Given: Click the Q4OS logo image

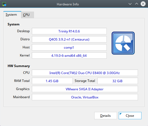Looking at the screenshot, I should 123,43.
